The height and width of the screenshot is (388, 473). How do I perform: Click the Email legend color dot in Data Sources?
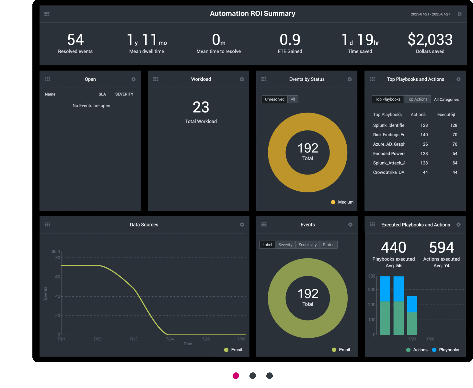tap(226, 350)
